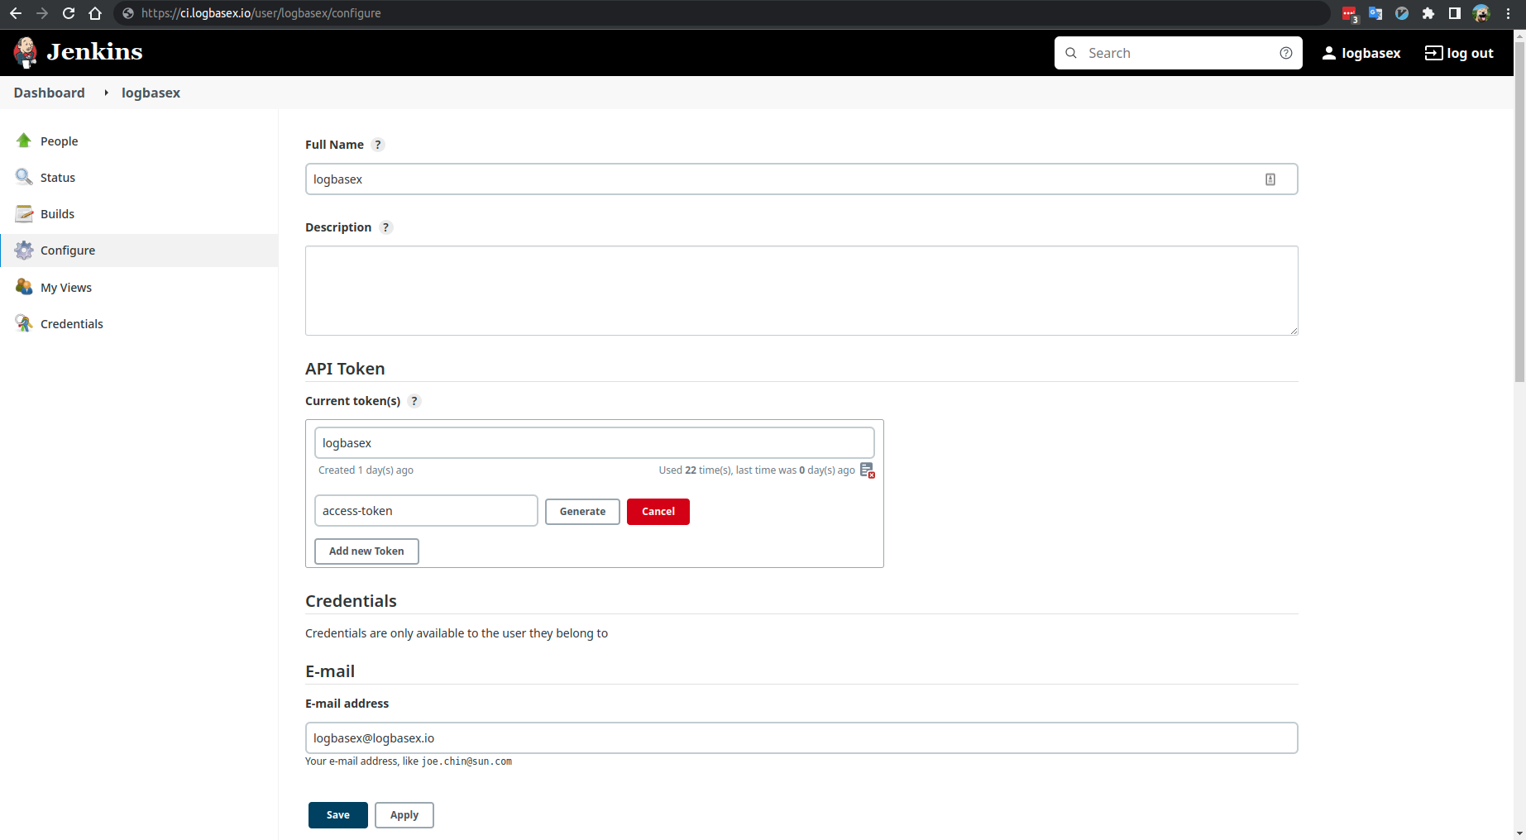Show help for Current token(s)

414,401
